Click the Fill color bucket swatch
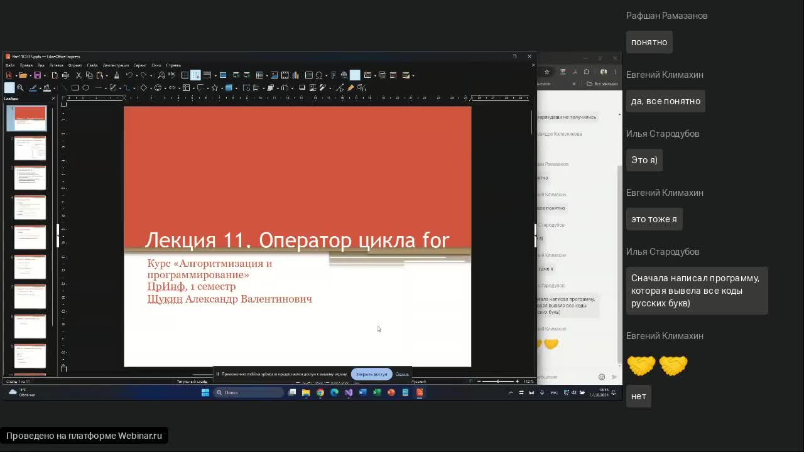 47,88
